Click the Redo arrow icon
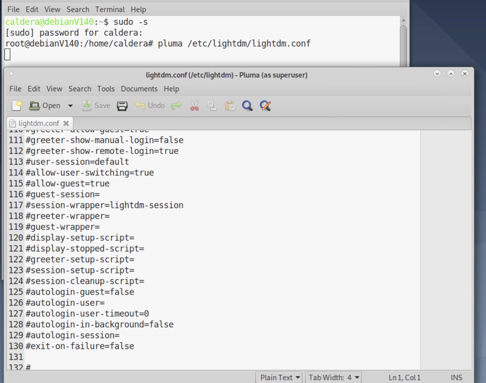Viewport: 486px width, 383px height. tap(176, 105)
